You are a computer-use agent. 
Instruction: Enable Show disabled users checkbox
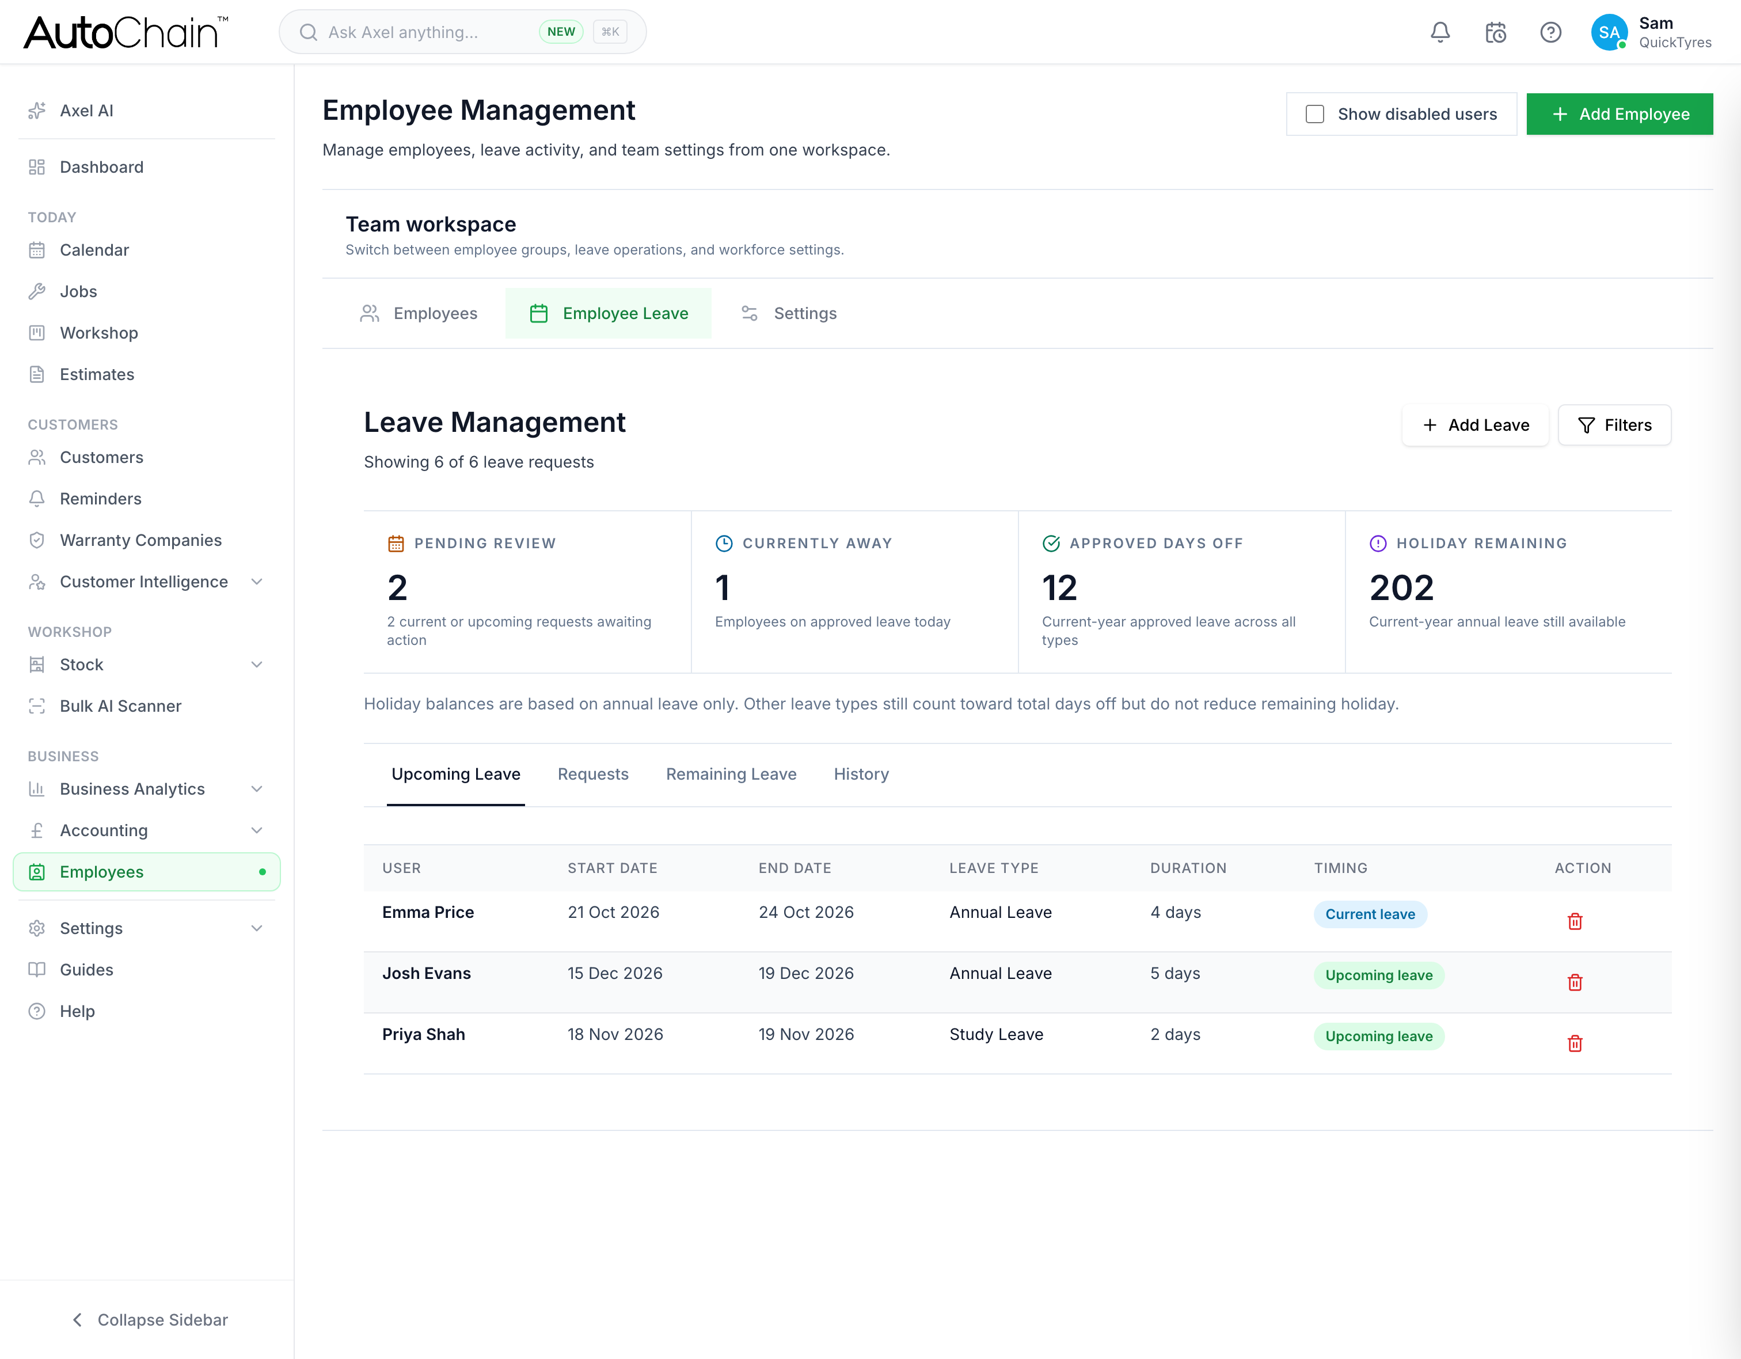point(1314,114)
